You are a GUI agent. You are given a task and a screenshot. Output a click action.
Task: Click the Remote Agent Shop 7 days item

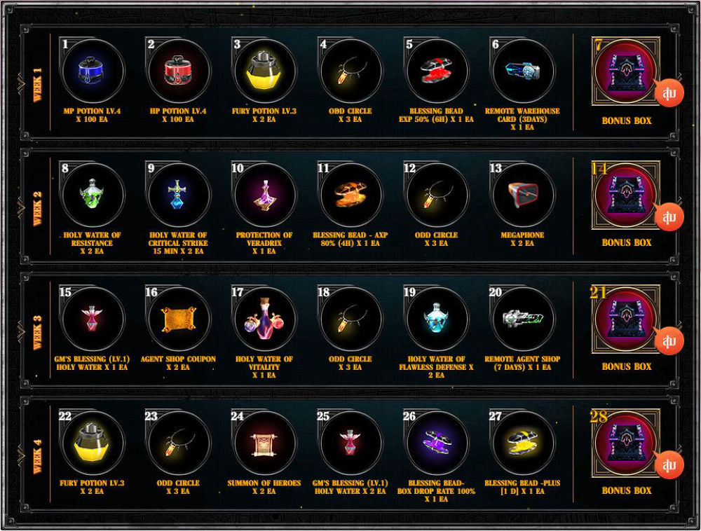click(x=523, y=319)
